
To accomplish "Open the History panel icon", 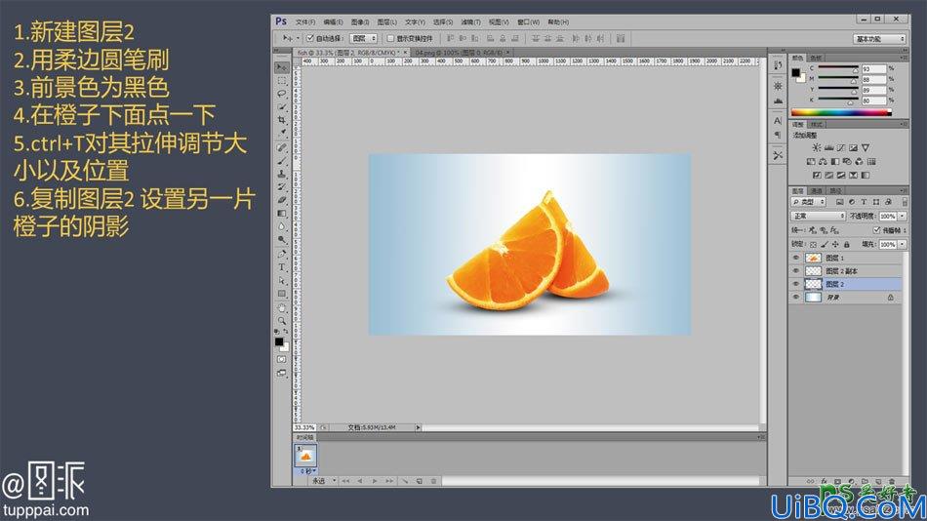I will tap(778, 64).
